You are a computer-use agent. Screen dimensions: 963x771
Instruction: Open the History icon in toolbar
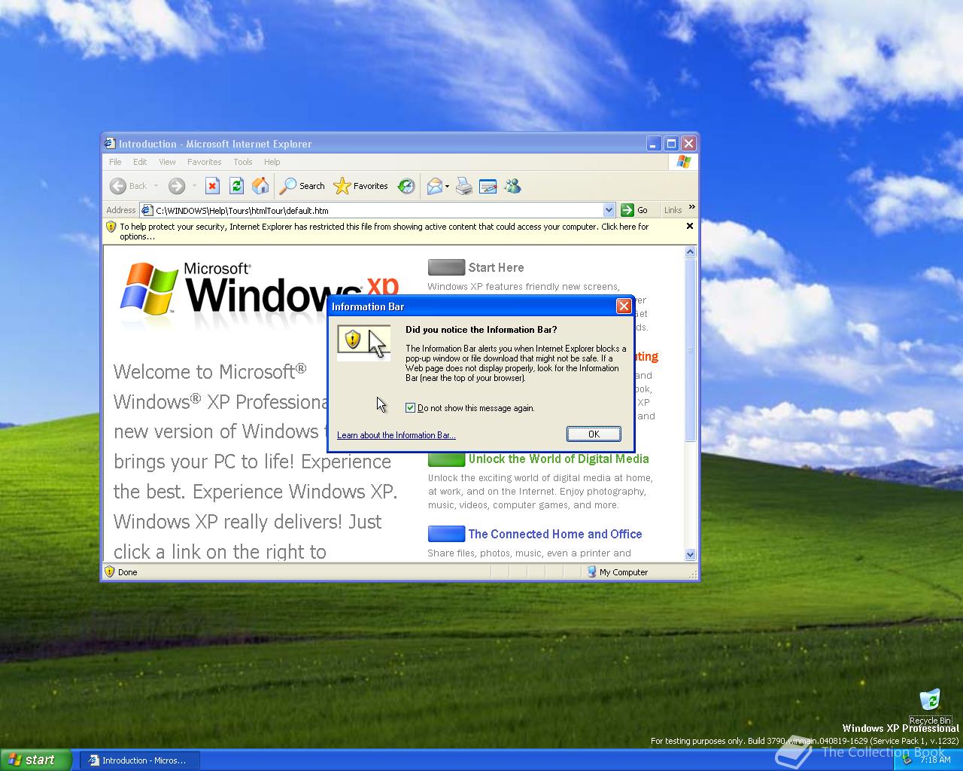point(406,186)
